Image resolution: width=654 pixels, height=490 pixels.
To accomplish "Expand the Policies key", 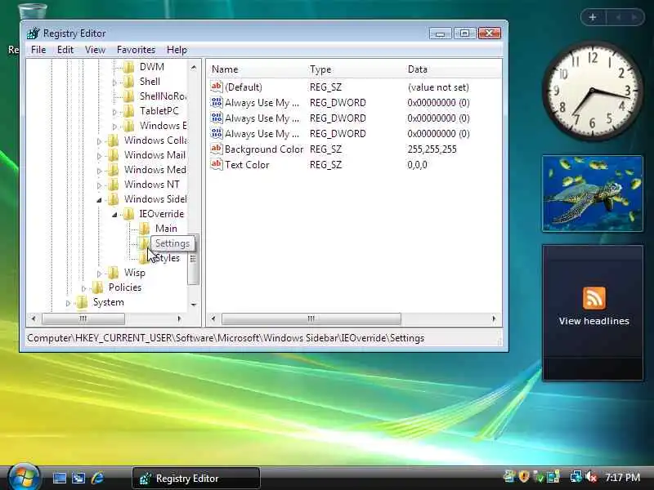I will pos(83,288).
